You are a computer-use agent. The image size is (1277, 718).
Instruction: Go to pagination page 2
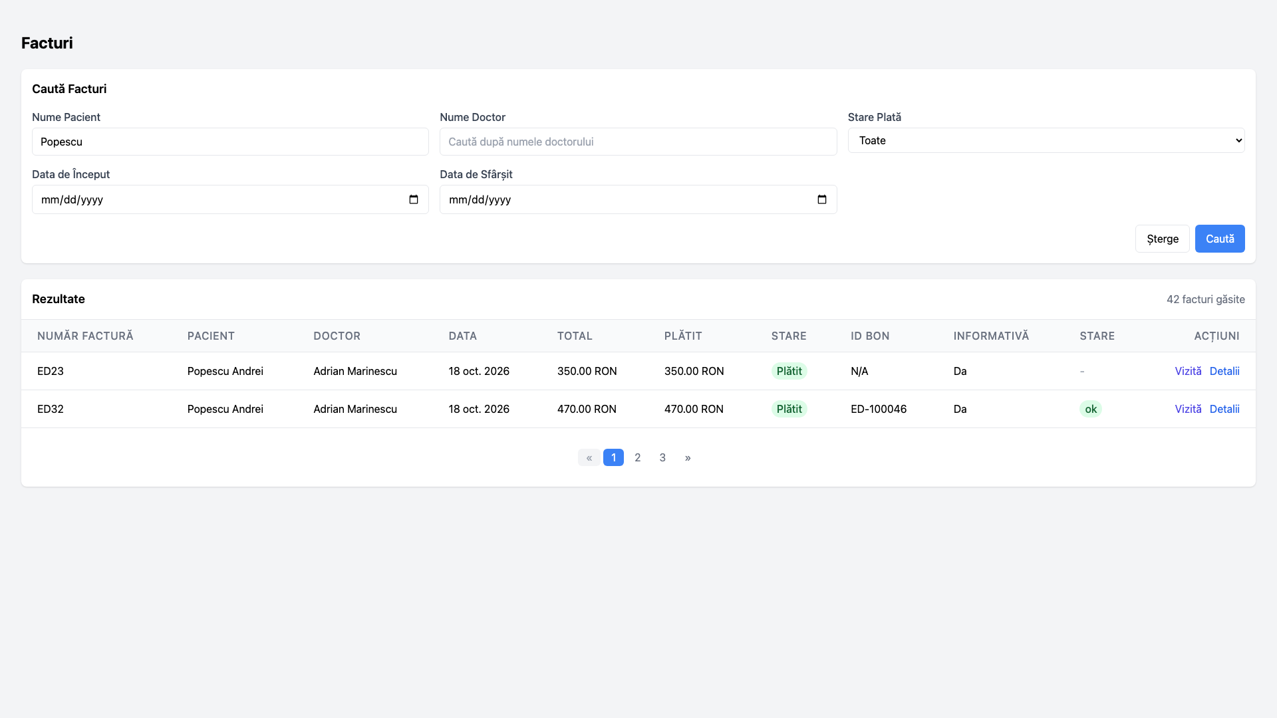(x=638, y=457)
